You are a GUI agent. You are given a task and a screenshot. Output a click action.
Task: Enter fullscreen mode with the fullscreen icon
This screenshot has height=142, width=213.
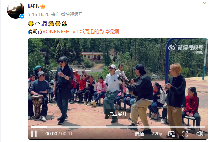(x=185, y=134)
